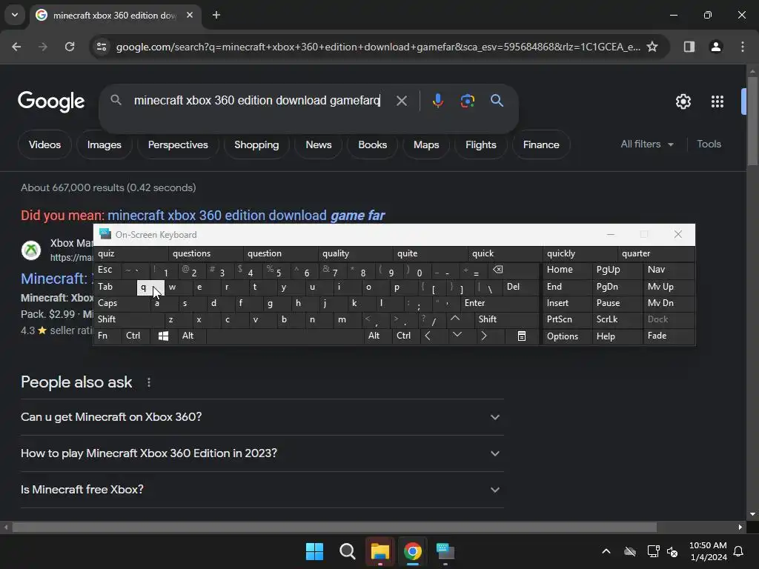759x569 pixels.
Task: Open All filters dropdown
Action: click(646, 144)
